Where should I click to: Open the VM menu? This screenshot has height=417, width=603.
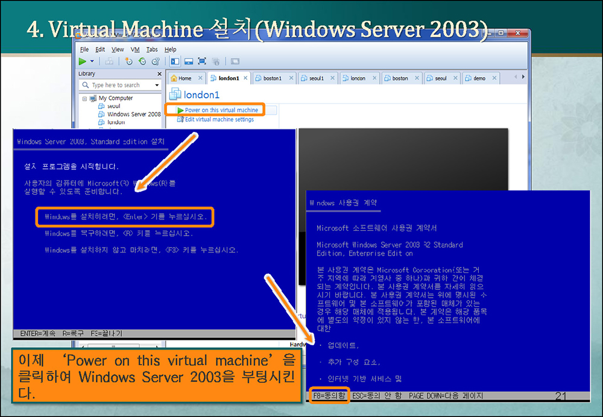point(135,49)
